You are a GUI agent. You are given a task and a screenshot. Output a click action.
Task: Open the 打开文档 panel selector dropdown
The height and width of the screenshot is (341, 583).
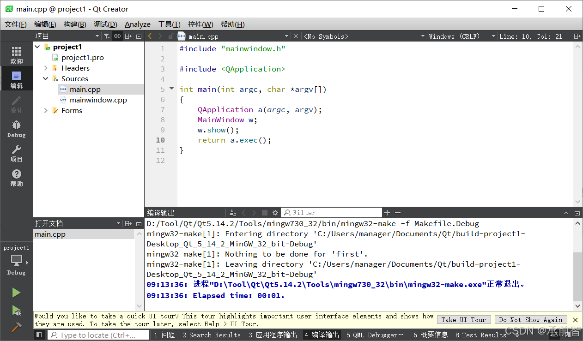(x=118, y=223)
